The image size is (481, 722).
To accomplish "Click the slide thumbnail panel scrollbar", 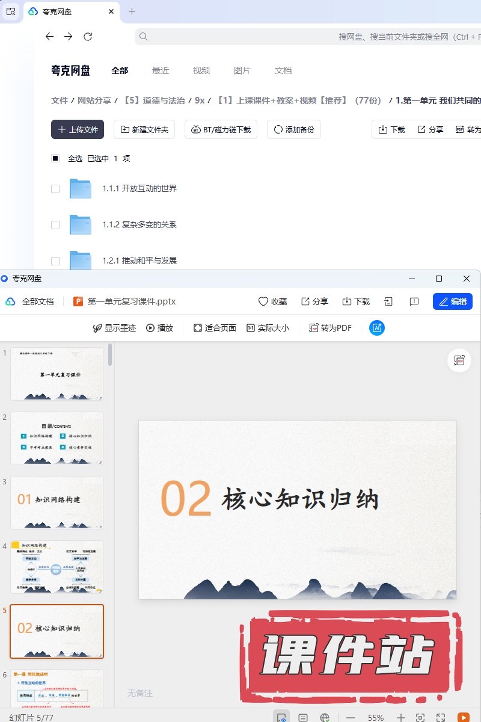I will tap(110, 355).
